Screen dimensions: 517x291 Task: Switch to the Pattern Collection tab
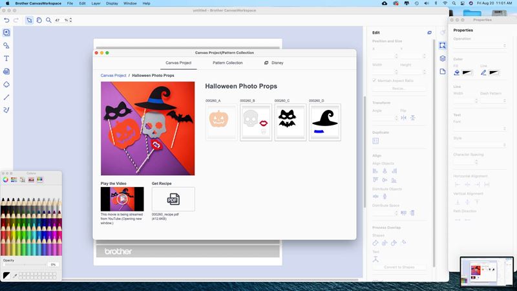(x=227, y=63)
